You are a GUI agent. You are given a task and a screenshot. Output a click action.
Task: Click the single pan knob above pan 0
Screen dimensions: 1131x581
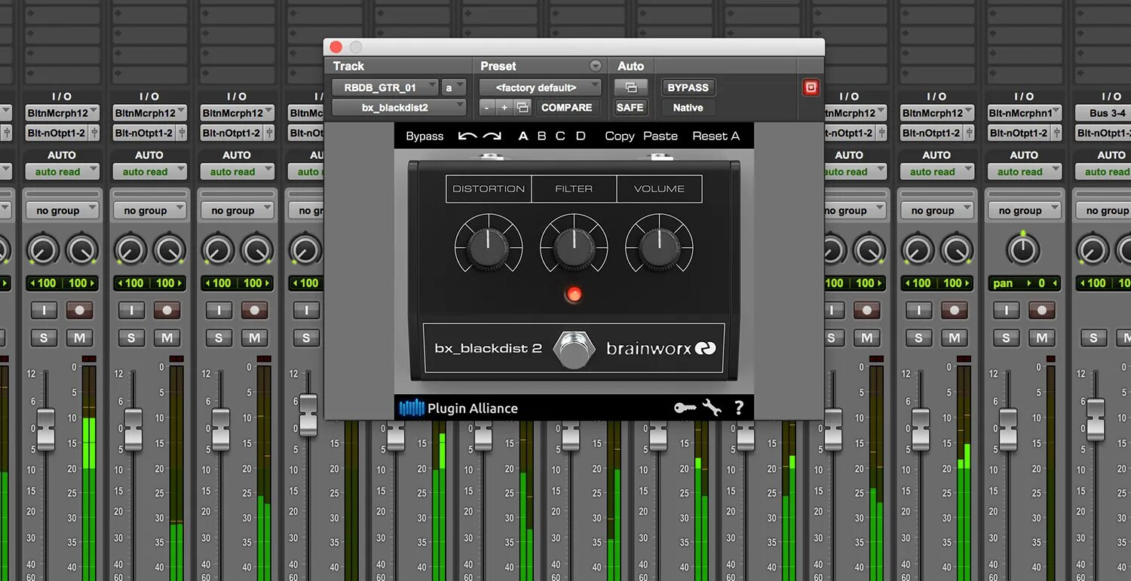pyautogui.click(x=1024, y=249)
